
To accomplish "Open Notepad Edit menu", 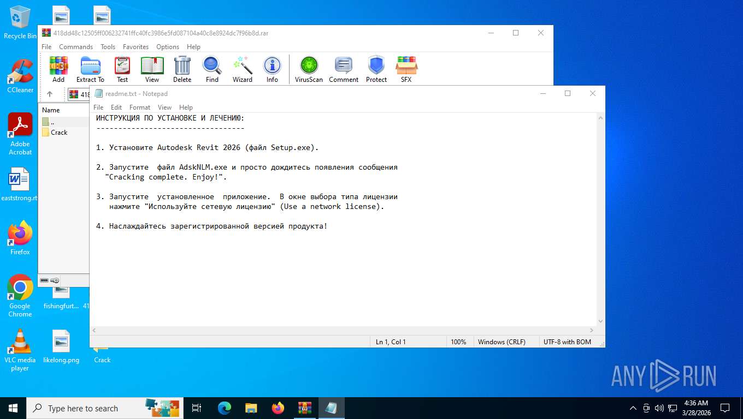I will 116,107.
